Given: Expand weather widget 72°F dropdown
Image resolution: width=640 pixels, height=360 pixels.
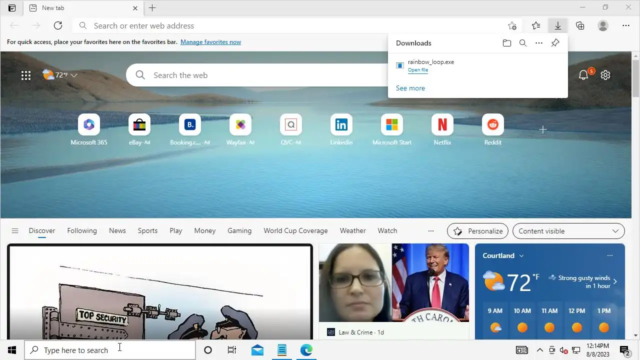Looking at the screenshot, I should coord(74,75).
